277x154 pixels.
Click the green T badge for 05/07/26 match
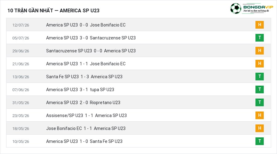click(259, 38)
